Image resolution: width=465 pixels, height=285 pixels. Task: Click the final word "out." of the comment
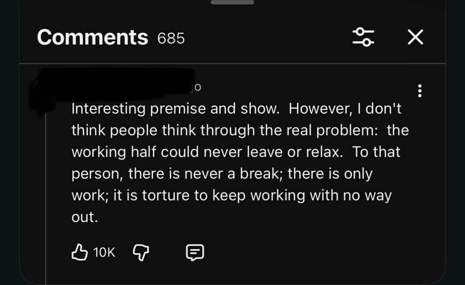coord(84,217)
